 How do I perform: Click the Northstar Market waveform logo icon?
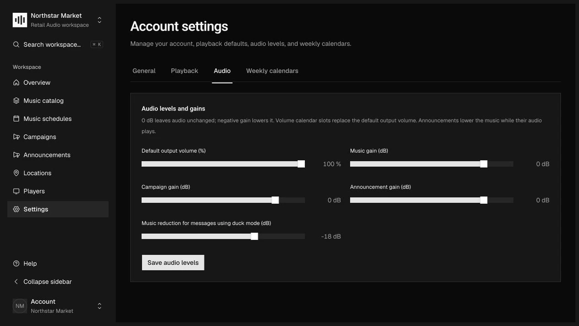(20, 20)
